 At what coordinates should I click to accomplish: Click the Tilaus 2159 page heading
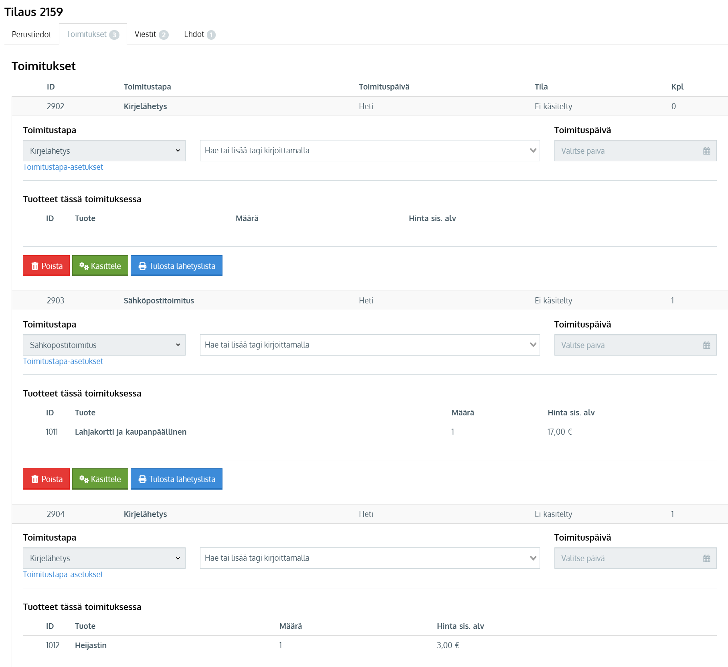[34, 12]
